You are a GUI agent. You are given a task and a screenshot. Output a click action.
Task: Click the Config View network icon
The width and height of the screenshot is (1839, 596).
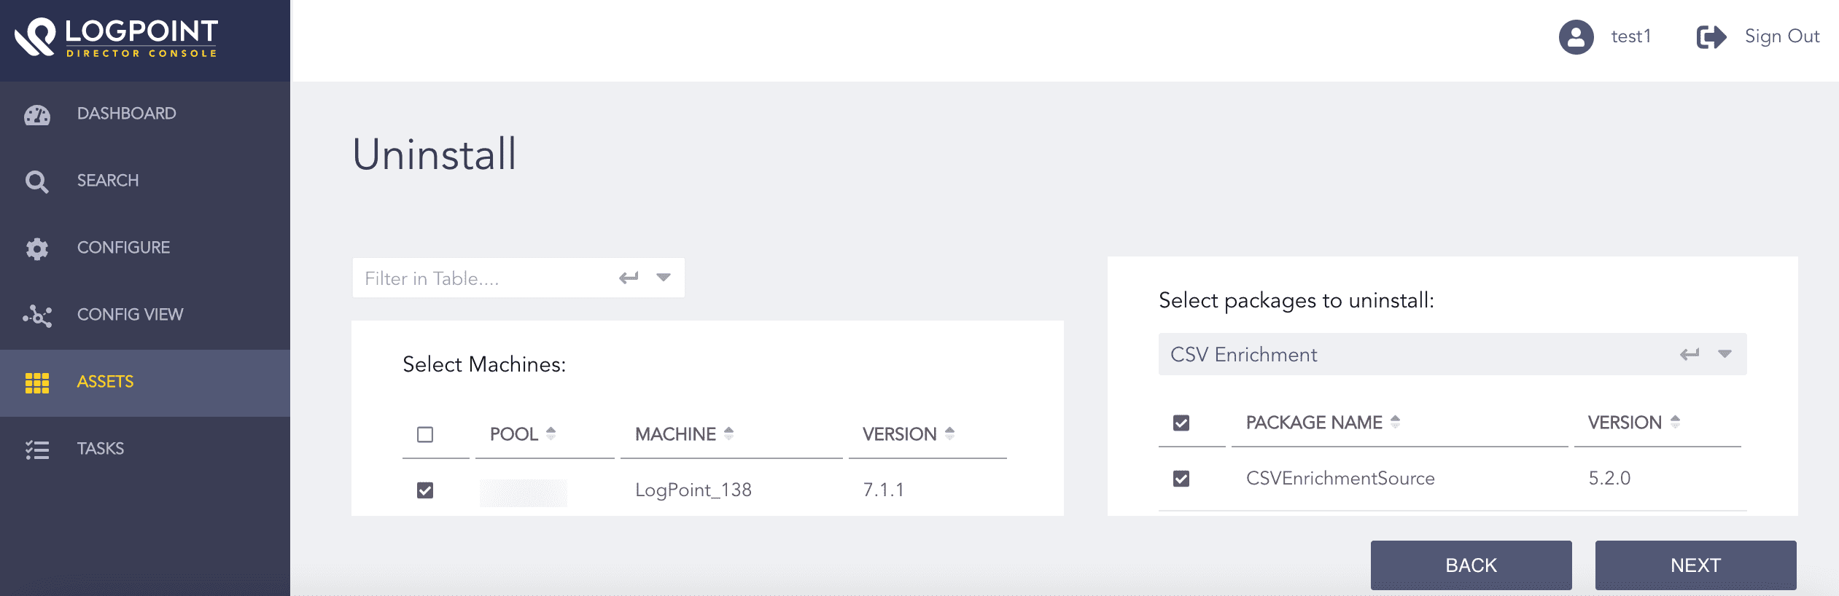pos(36,315)
